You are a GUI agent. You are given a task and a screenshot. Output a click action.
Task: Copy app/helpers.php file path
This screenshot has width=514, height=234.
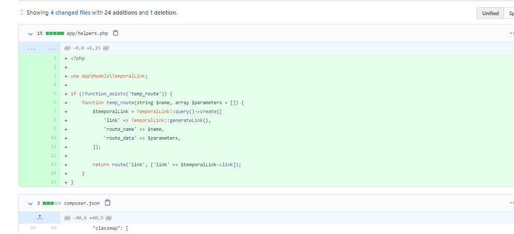(116, 33)
